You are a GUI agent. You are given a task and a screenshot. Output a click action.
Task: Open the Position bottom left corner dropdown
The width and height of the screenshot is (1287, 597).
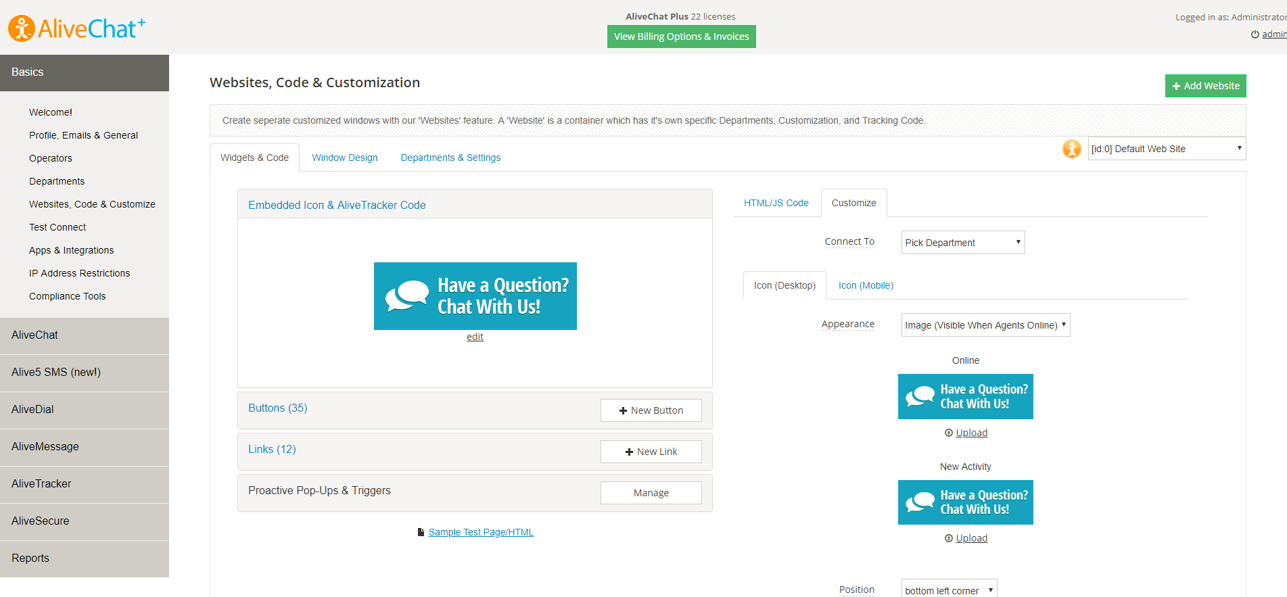point(949,590)
